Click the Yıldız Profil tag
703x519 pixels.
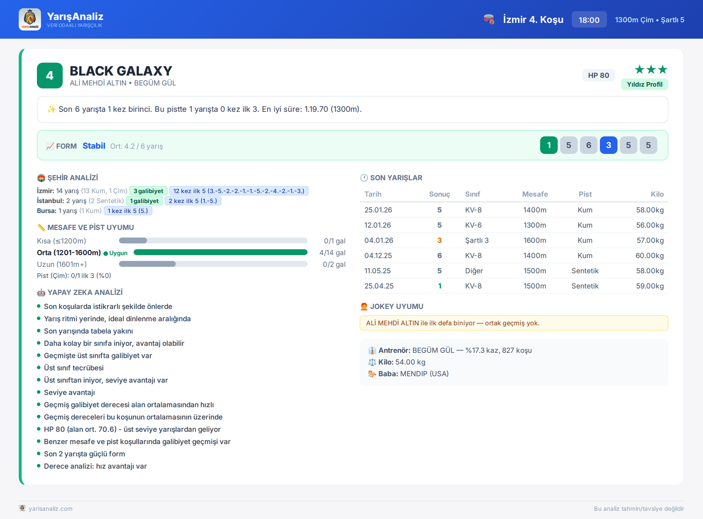point(645,84)
